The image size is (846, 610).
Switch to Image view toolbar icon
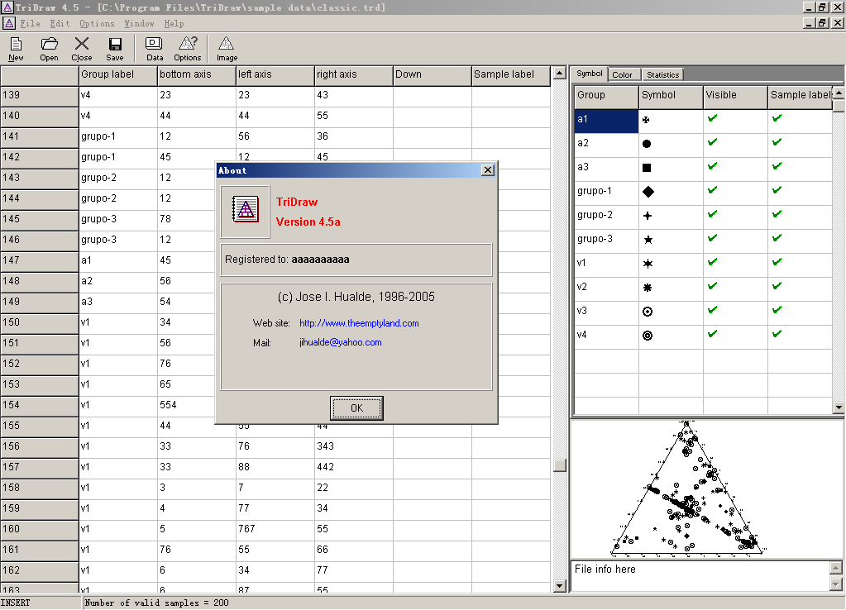(227, 49)
